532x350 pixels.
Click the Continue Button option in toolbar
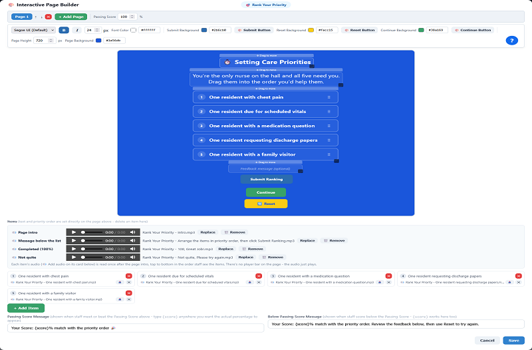point(473,30)
